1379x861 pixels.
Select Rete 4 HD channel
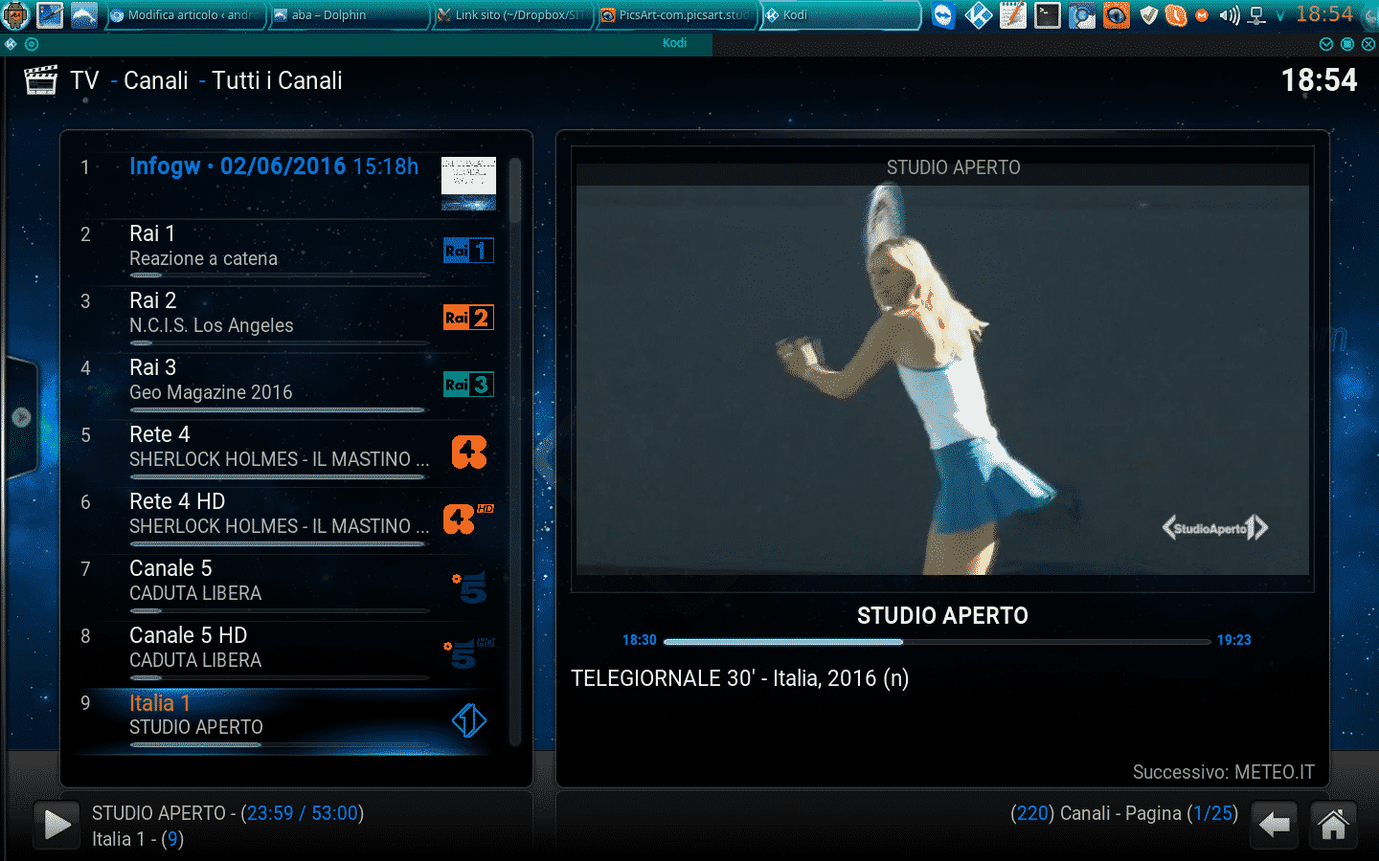coord(284,519)
